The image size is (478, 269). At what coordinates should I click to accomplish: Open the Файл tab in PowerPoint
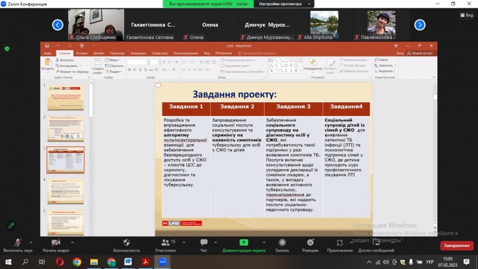pyautogui.click(x=48, y=53)
